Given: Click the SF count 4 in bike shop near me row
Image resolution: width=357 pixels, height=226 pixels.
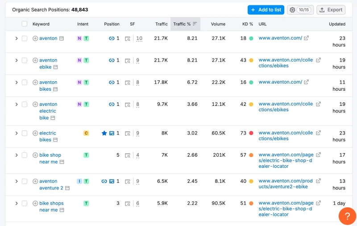Looking at the screenshot, I should pos(138,155).
